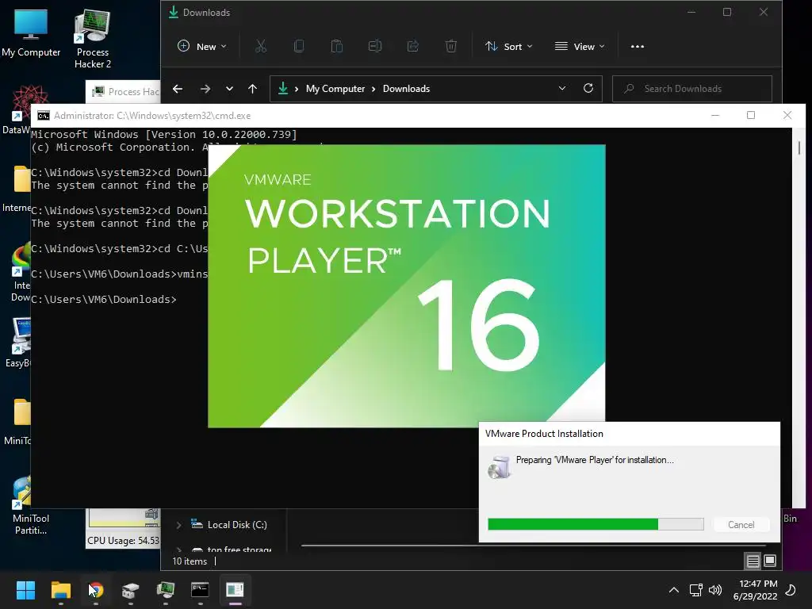Click the Rename icon in Downloads toolbar

(x=375, y=46)
